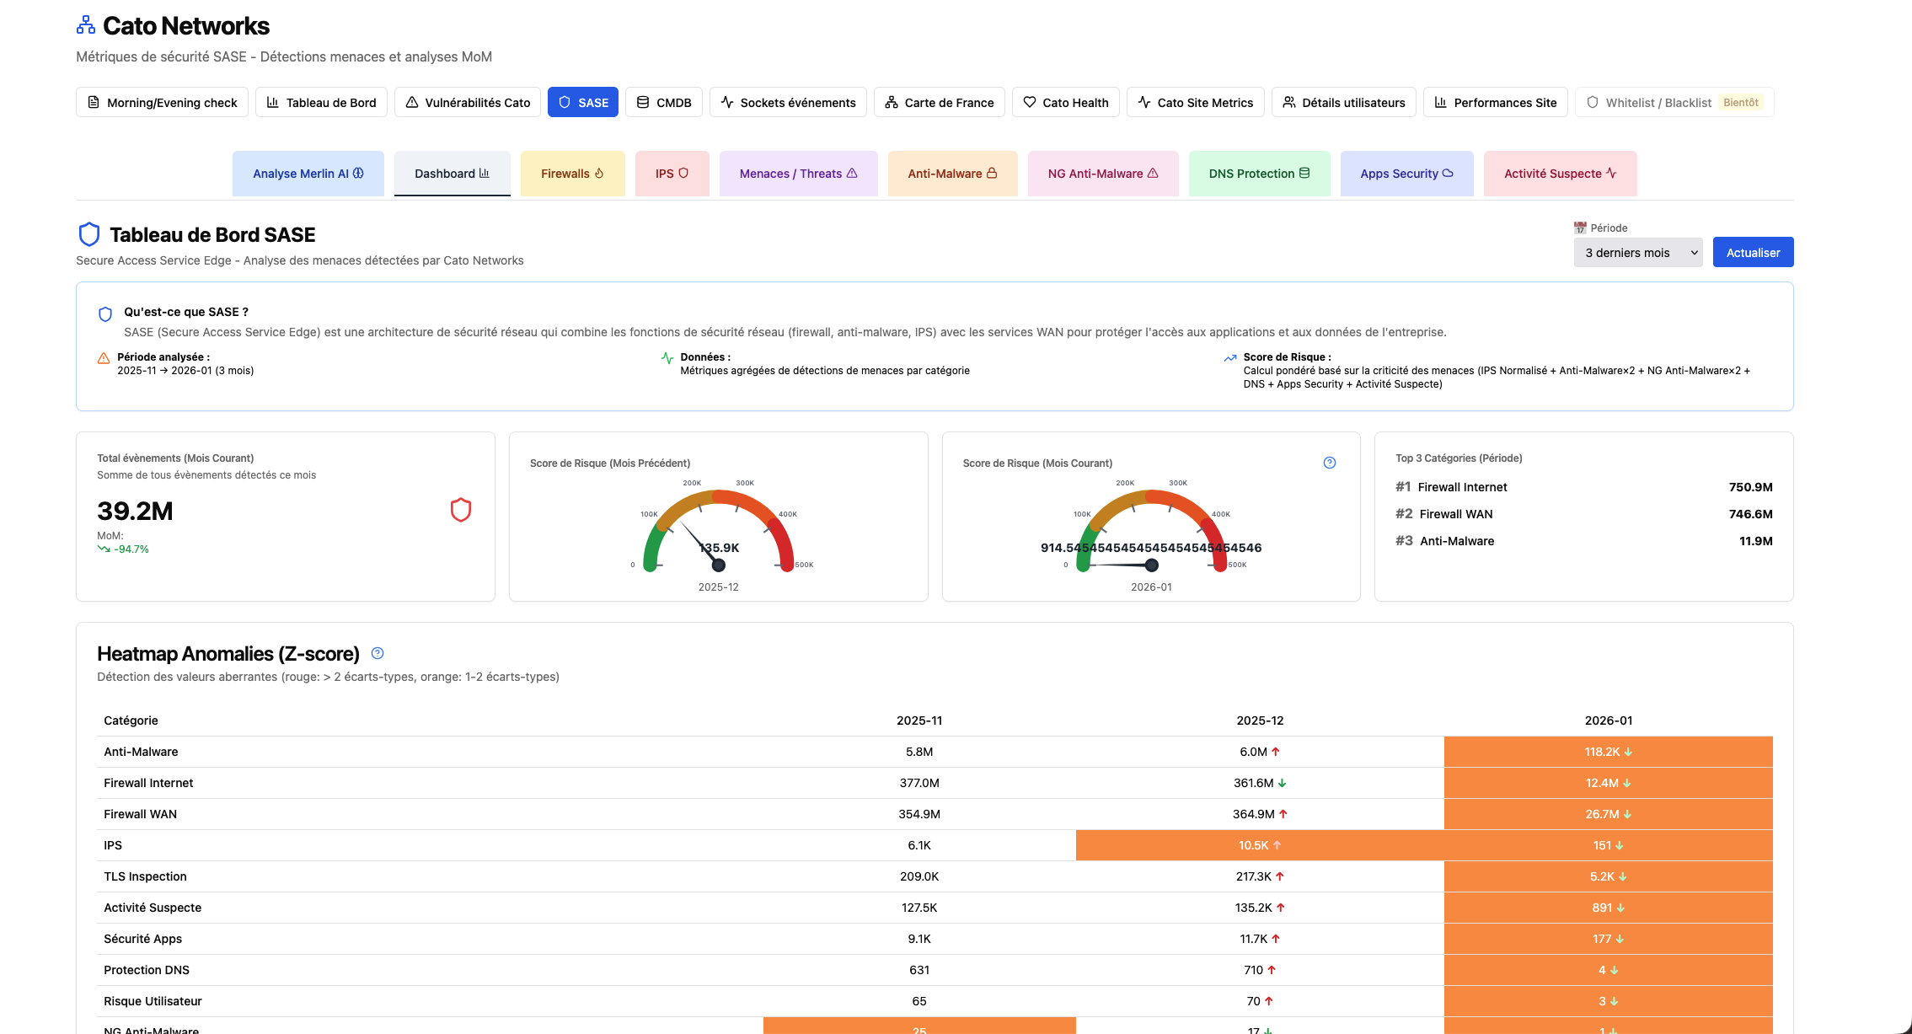
Task: Open the CMDB section
Action: click(663, 102)
